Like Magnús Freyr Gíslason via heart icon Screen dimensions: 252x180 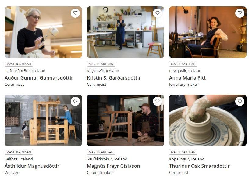pyautogui.click(x=158, y=101)
